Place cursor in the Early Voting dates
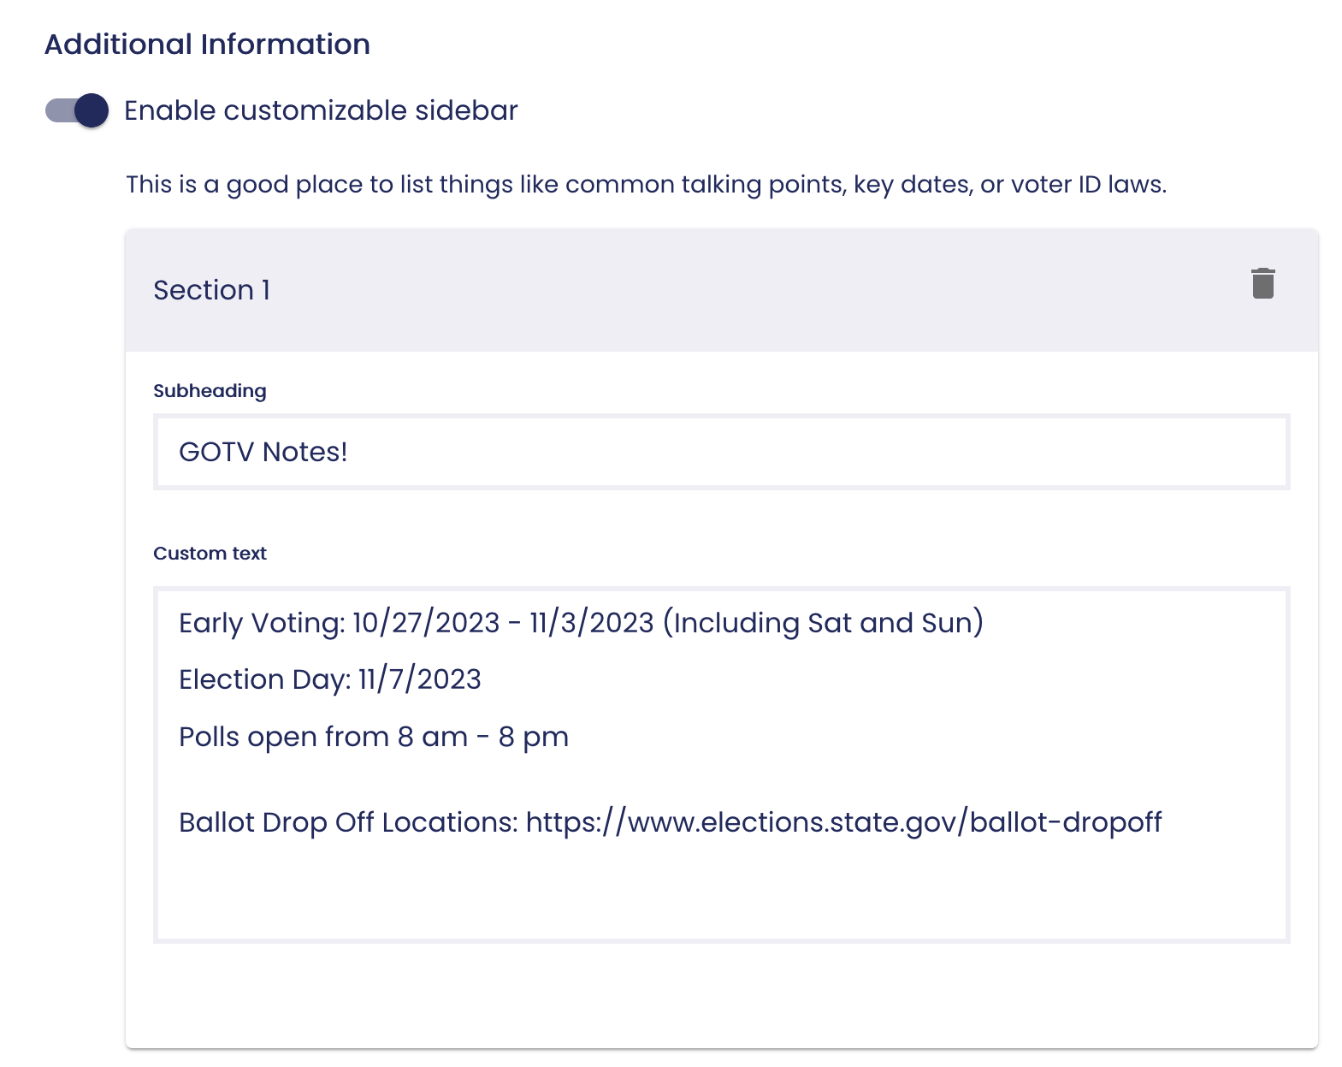Screen dimensions: 1342x1067 pos(503,623)
